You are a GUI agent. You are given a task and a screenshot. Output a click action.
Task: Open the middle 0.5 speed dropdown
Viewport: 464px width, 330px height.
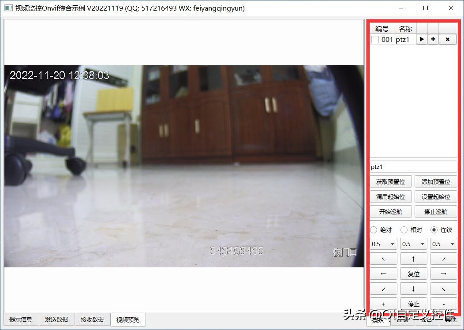tap(413, 244)
